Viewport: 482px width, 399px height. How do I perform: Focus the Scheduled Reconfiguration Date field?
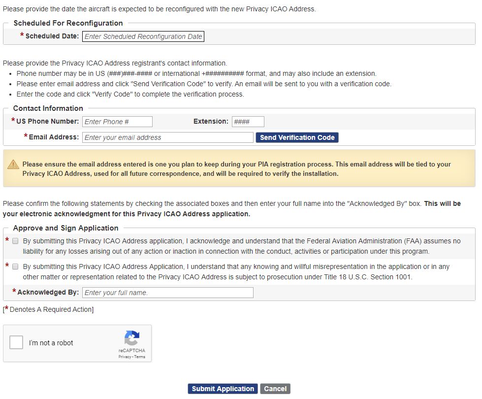point(143,36)
